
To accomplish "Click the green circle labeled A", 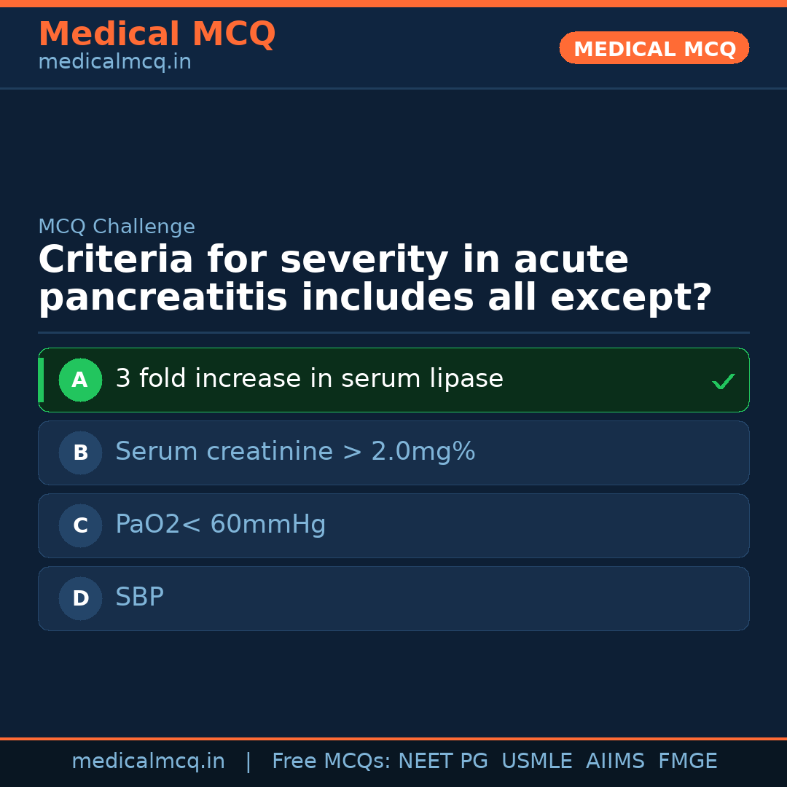I will tap(80, 380).
